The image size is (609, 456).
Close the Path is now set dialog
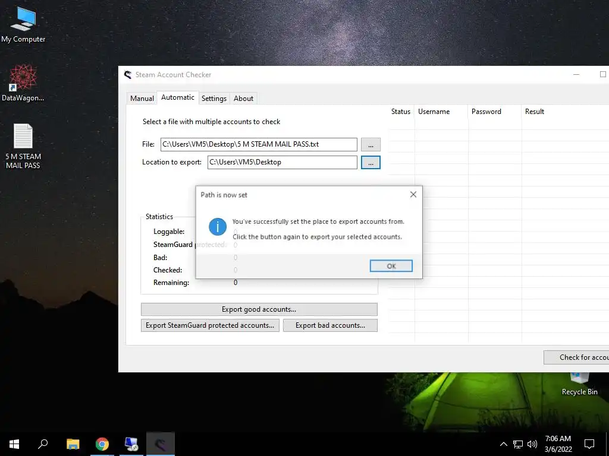coord(413,195)
